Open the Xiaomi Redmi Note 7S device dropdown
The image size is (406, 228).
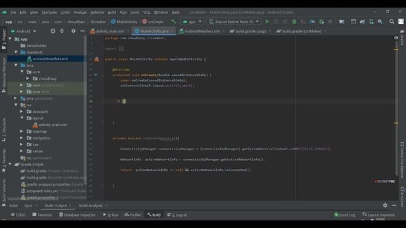pyautogui.click(x=233, y=22)
